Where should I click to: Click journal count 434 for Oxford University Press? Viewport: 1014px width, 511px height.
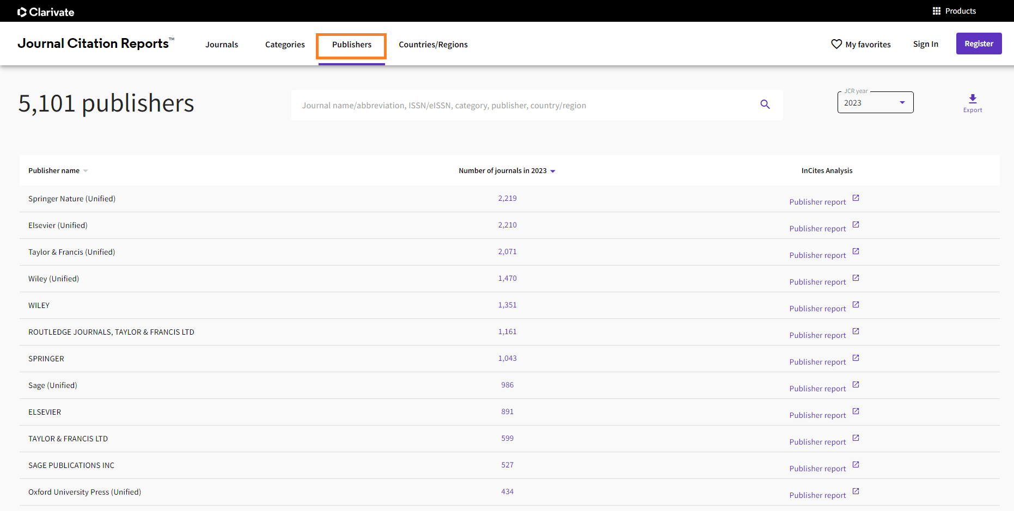pos(508,491)
